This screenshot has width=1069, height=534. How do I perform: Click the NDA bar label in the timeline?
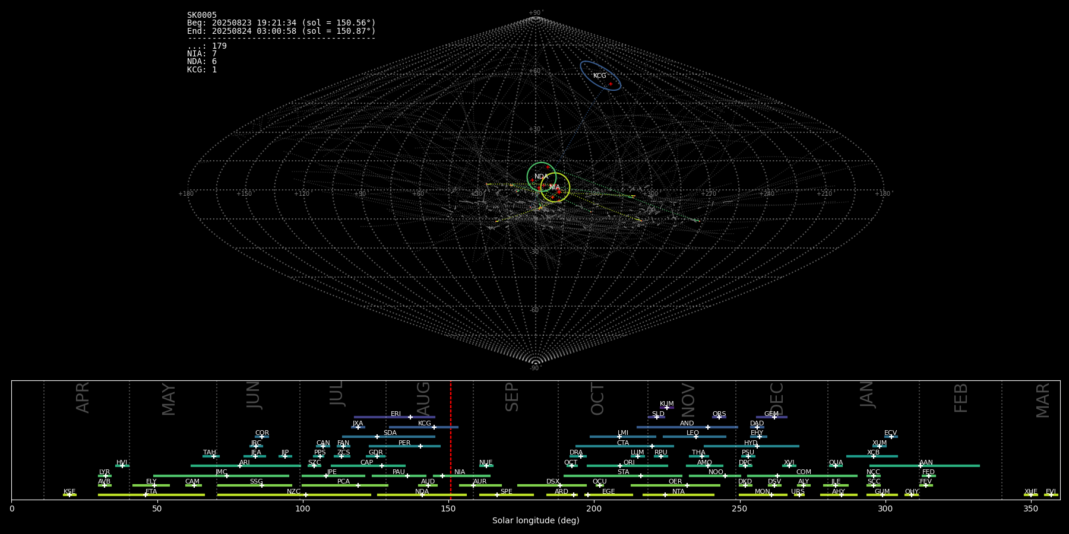pos(422,492)
